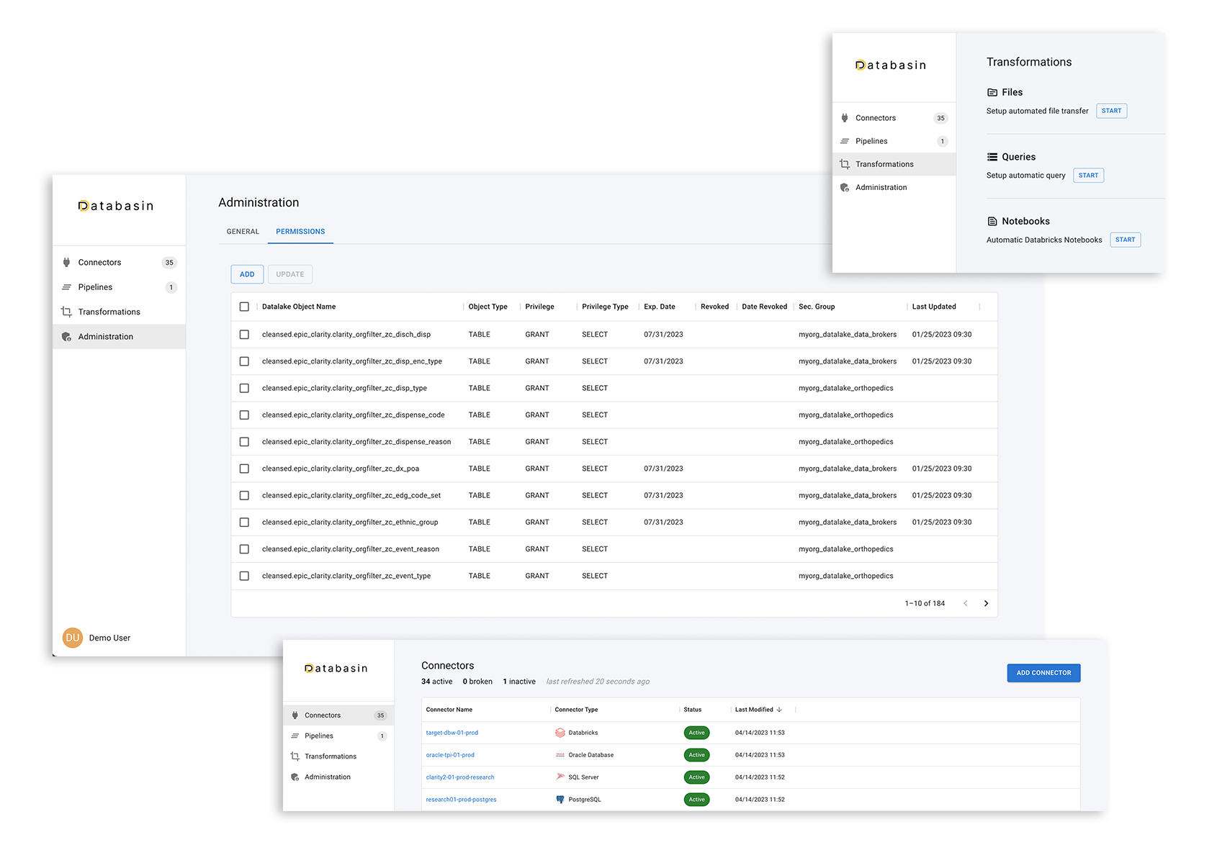Open Transformations in Connectors window sidebar
This screenshot has width=1217, height=850.
tap(338, 756)
